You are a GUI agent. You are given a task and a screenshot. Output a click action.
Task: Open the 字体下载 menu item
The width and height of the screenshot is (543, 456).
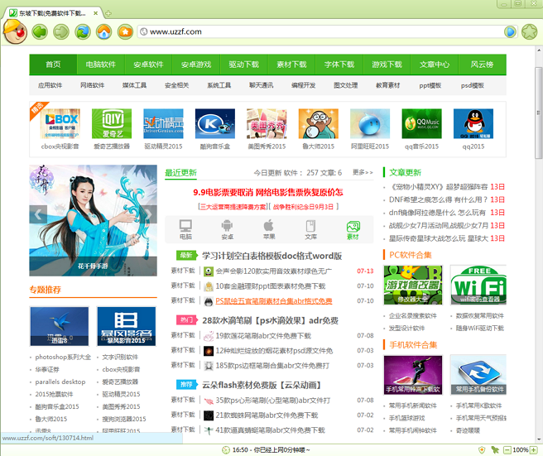tap(339, 65)
